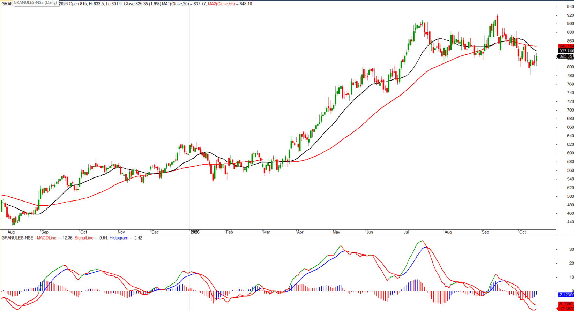
Task: Click the Apr marker on time axis
Action: pos(300,232)
